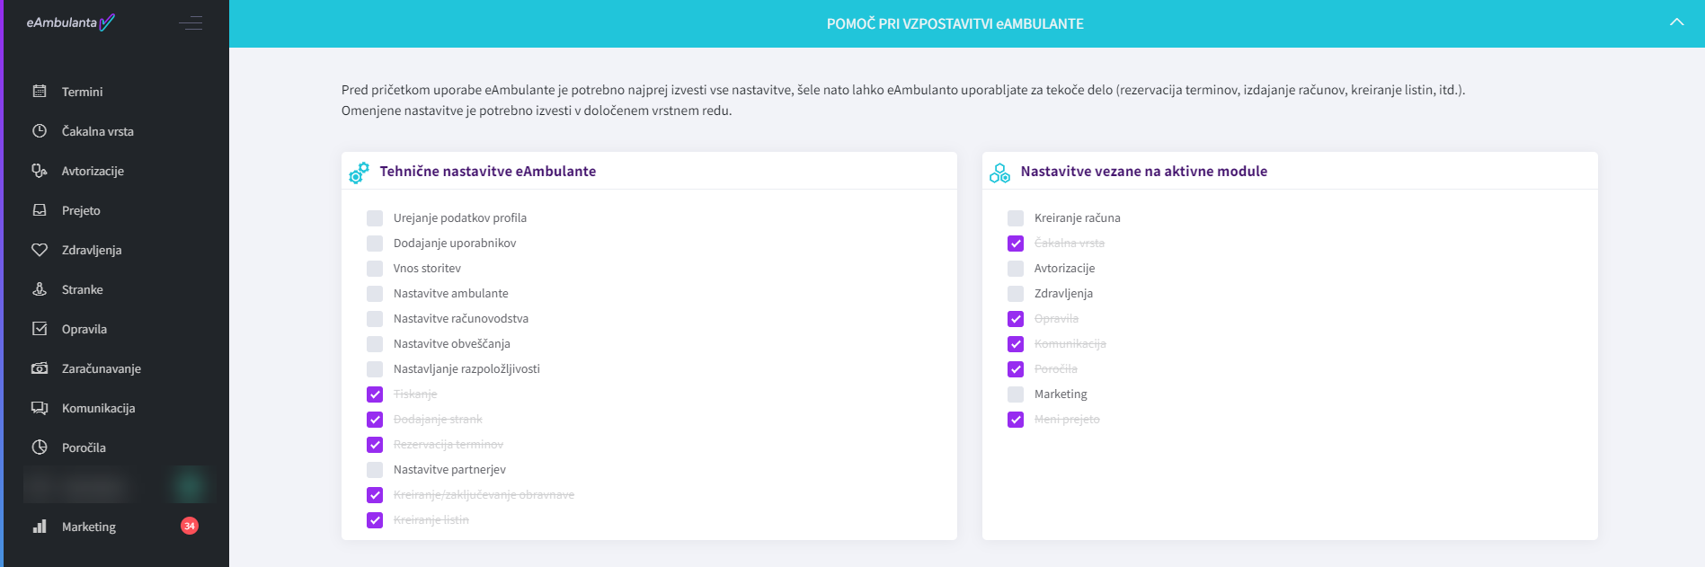
Task: Open the Kreiranje računa link
Action: pos(1078,218)
